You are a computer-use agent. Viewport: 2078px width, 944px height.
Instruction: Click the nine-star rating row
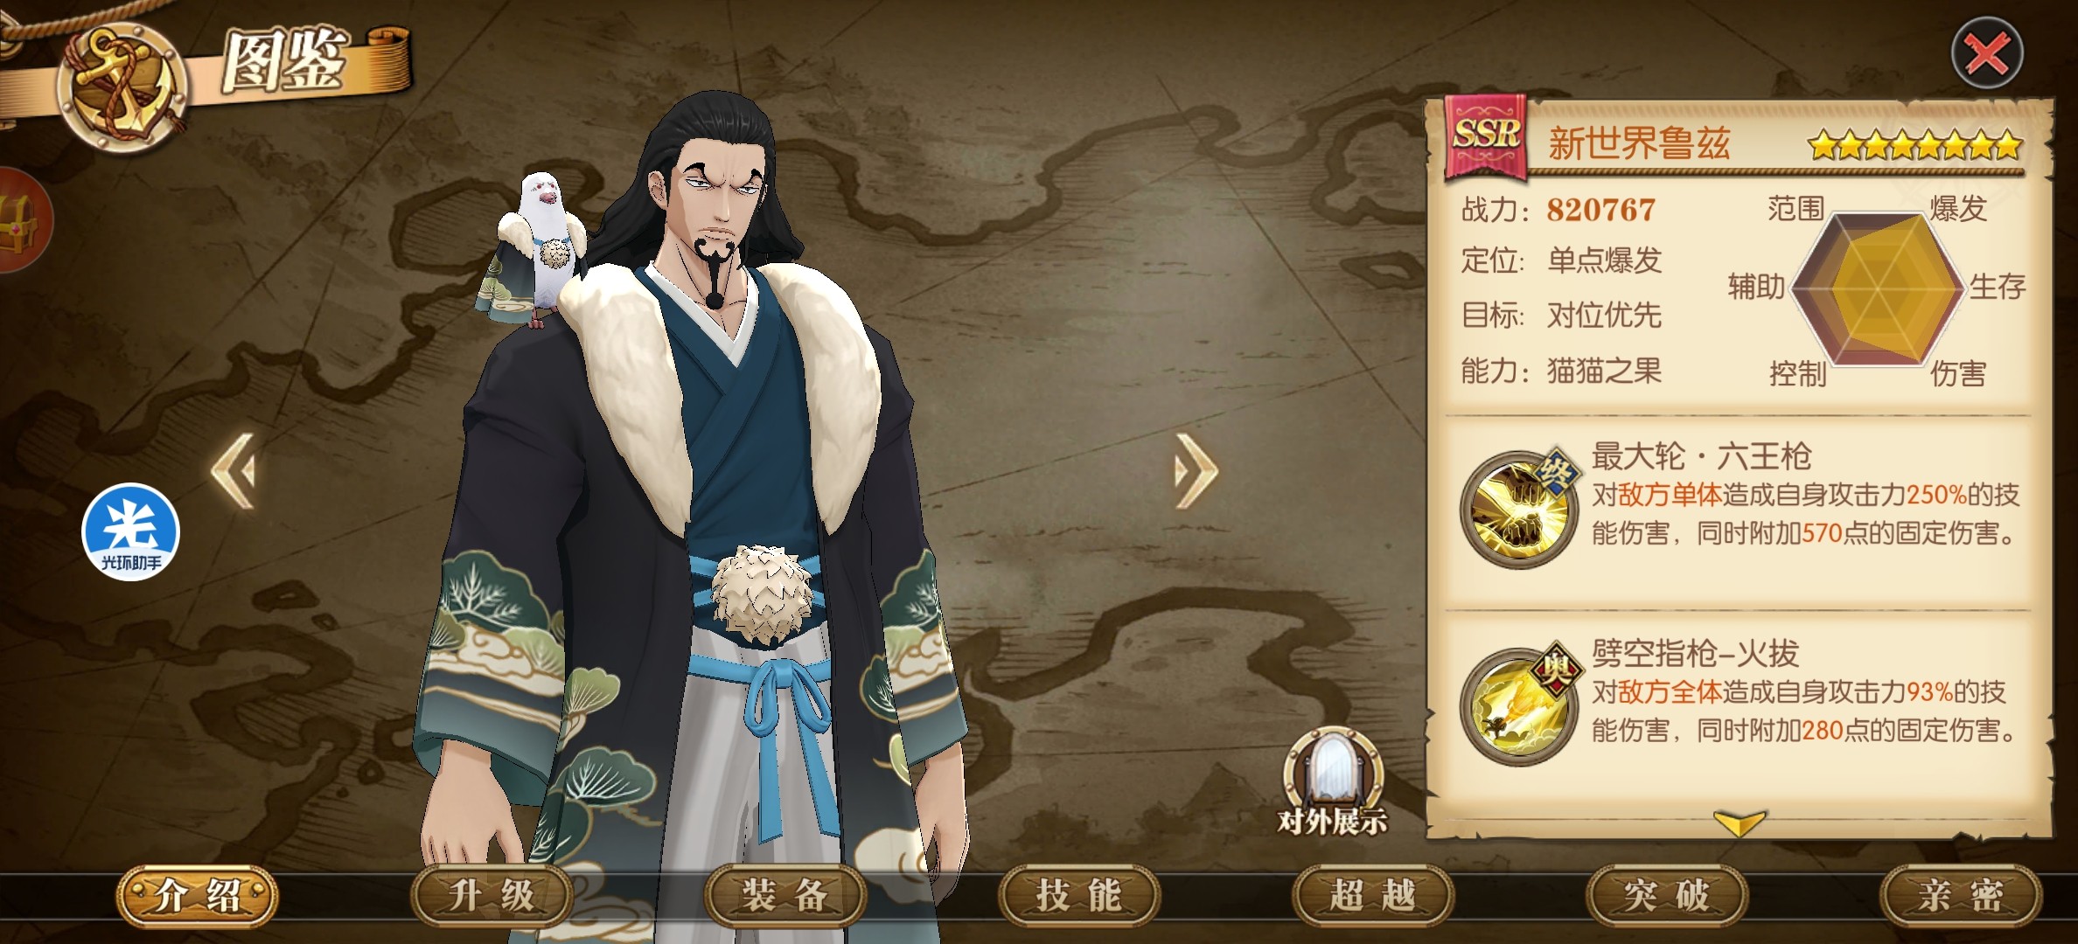tap(1914, 146)
